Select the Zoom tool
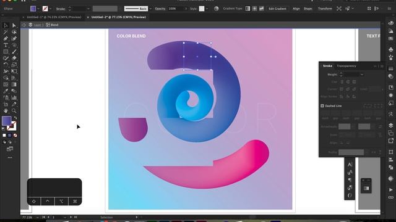 (14, 111)
